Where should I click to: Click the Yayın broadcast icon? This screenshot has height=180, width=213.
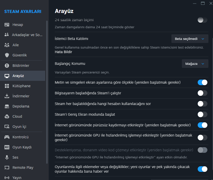(x=7, y=177)
